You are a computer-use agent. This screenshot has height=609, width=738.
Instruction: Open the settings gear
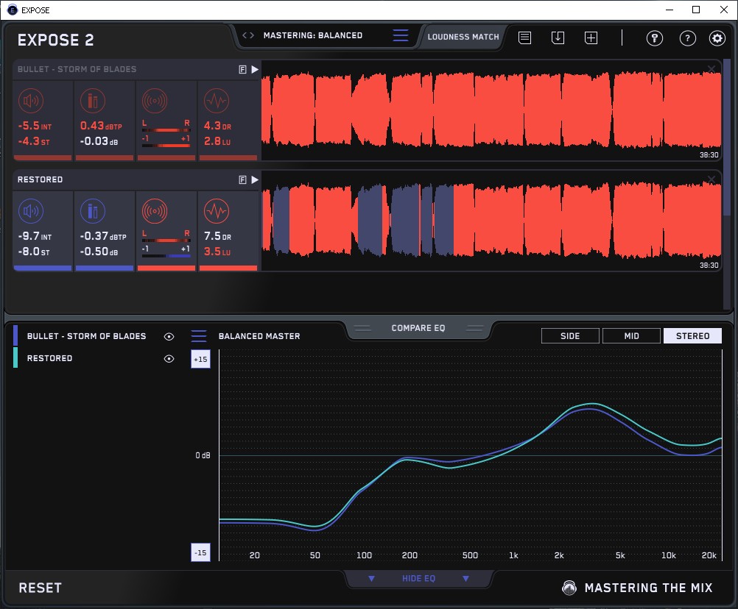[717, 38]
